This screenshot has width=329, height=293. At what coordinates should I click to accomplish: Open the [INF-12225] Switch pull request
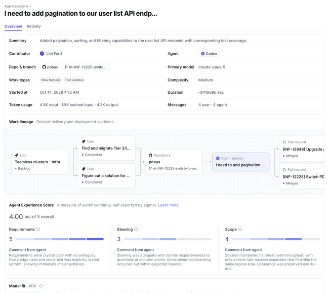(302, 176)
